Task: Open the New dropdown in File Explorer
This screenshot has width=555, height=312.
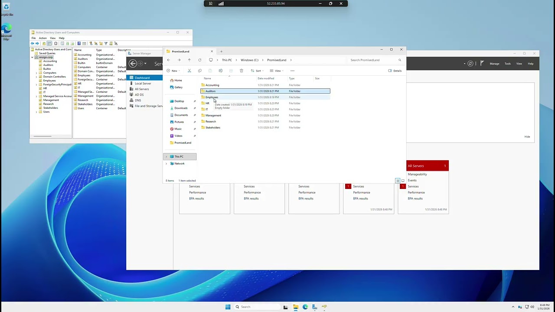Action: (x=173, y=71)
